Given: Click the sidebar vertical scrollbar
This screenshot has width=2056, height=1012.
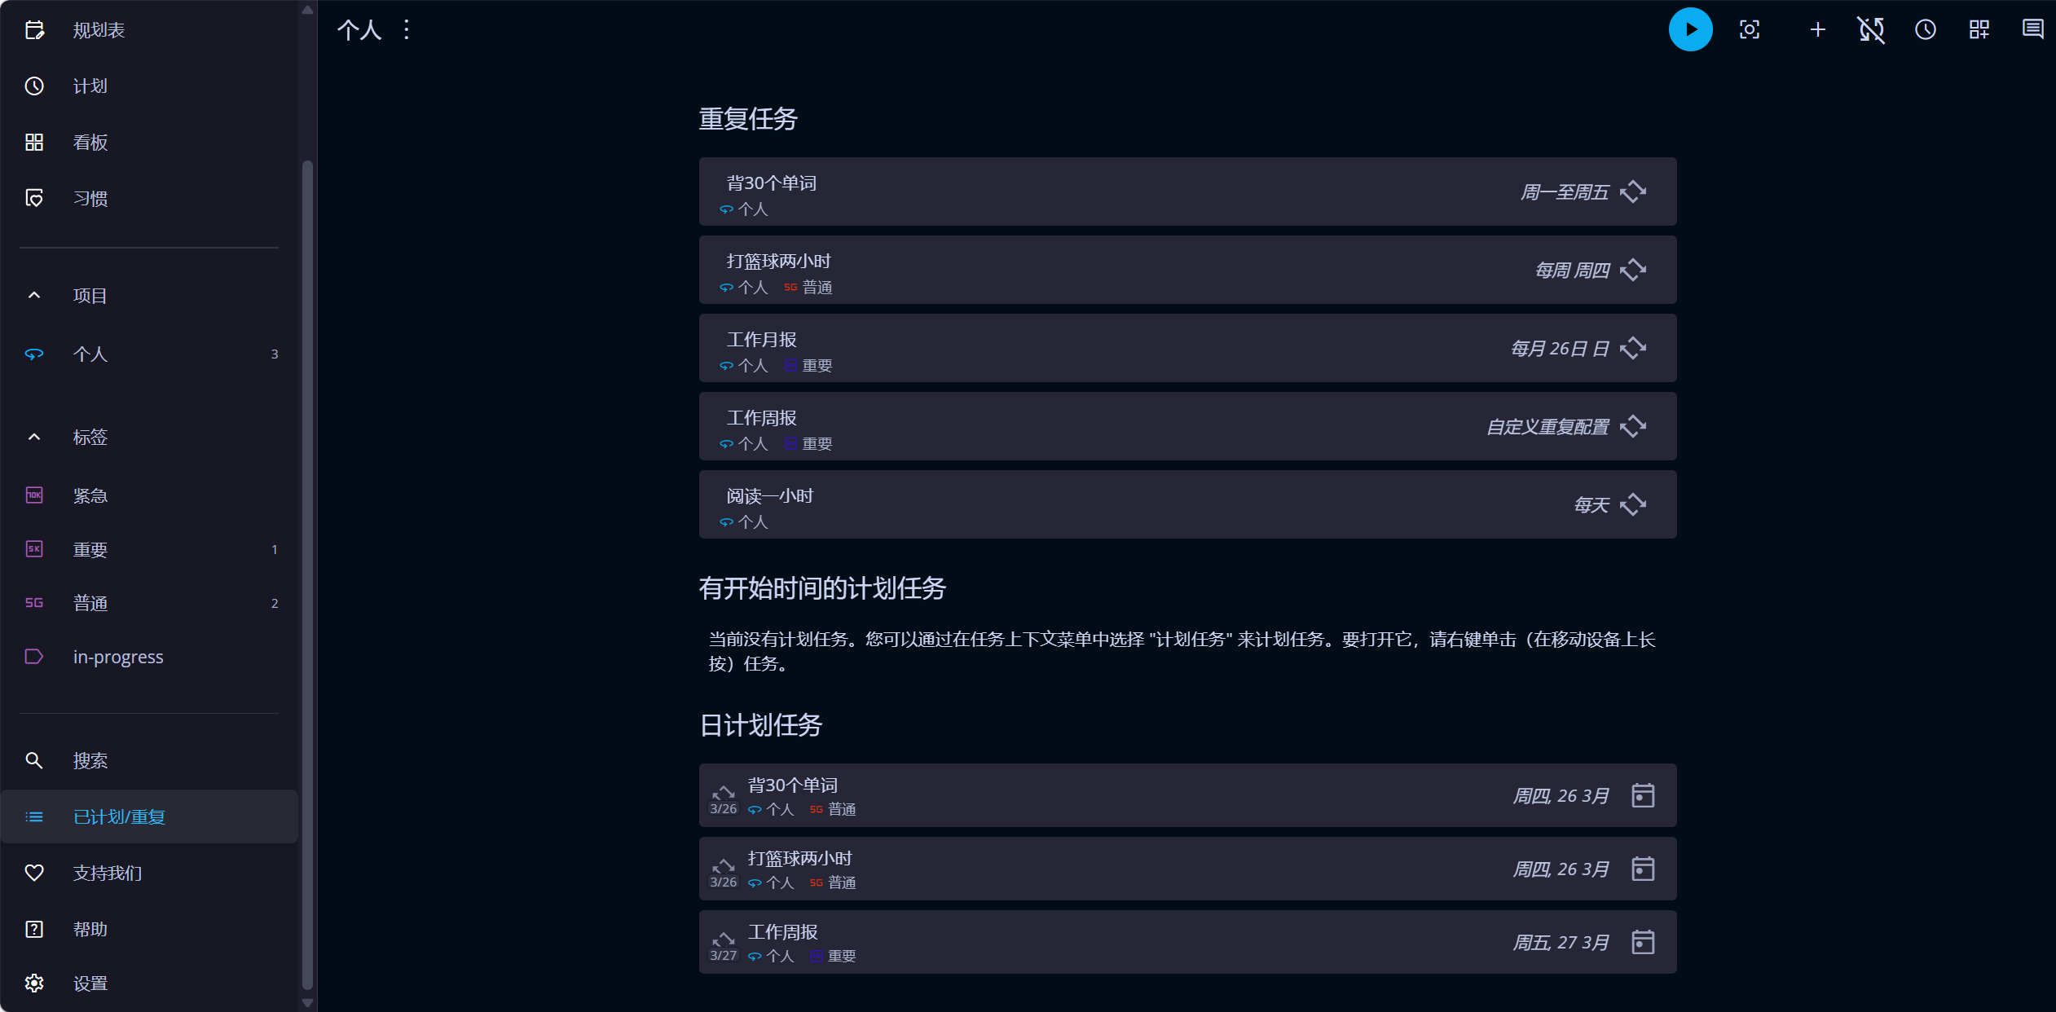Looking at the screenshot, I should click(x=307, y=570).
